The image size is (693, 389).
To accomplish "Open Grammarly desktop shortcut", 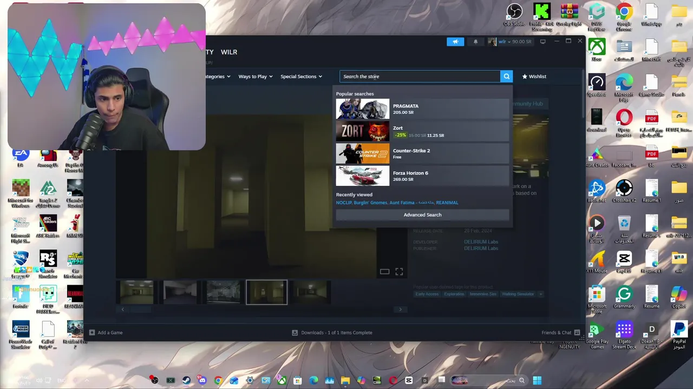I will coord(624,297).
